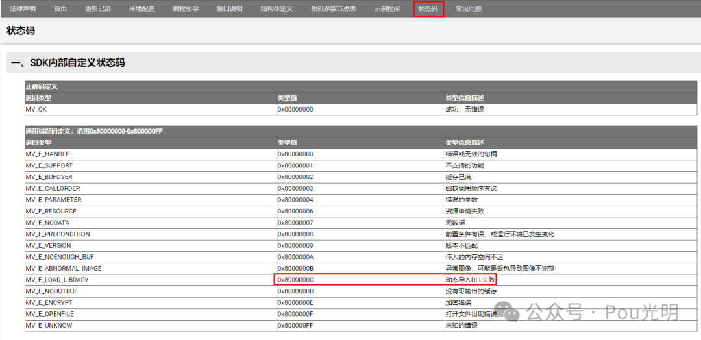Select the value 0x80000001
Viewport: 701px width, 340px height.
(295, 165)
